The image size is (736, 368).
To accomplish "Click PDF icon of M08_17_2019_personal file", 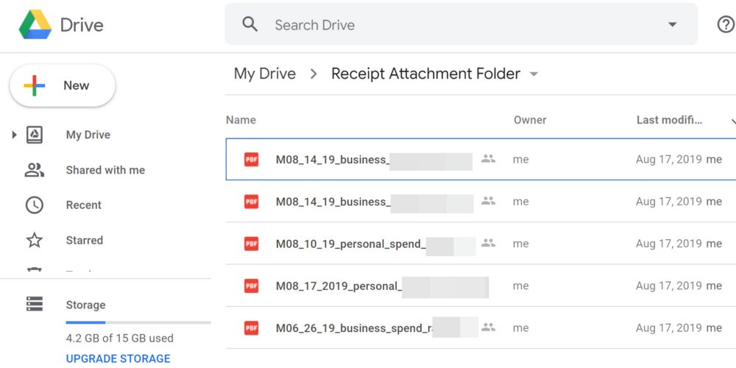I will (x=251, y=286).
